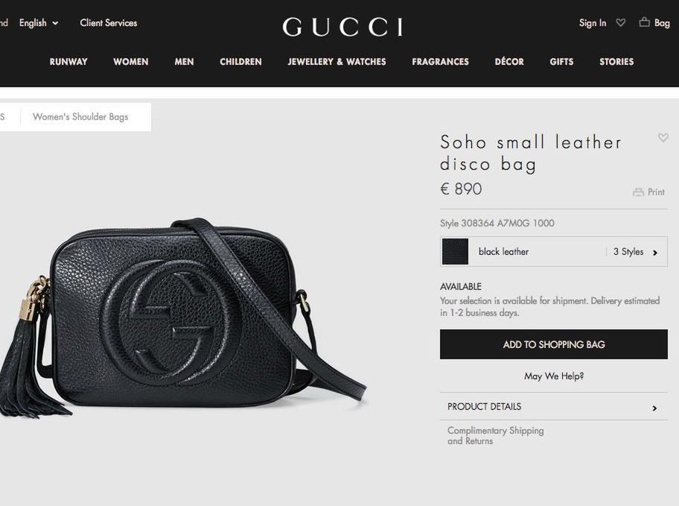Click the wishlist heart icon in header
This screenshot has height=506, width=679.
620,22
